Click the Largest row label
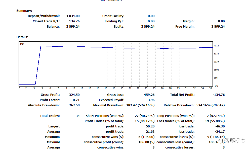The height and width of the screenshot is (150, 248). (x=54, y=126)
